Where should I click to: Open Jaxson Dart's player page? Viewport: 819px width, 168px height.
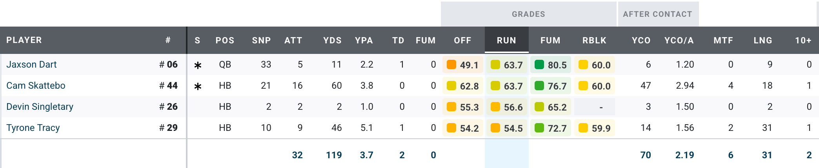pyautogui.click(x=31, y=64)
